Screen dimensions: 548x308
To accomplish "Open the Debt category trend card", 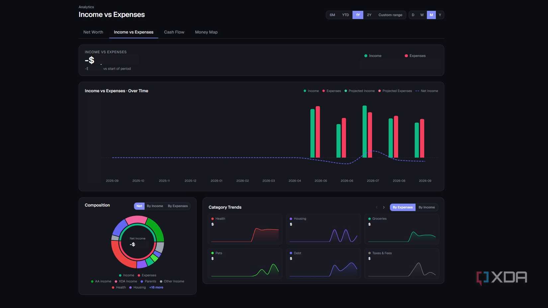I will [x=323, y=264].
